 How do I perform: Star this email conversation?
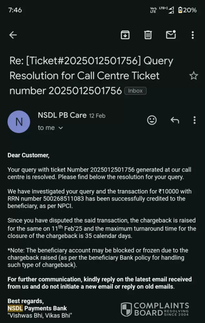[x=193, y=76]
